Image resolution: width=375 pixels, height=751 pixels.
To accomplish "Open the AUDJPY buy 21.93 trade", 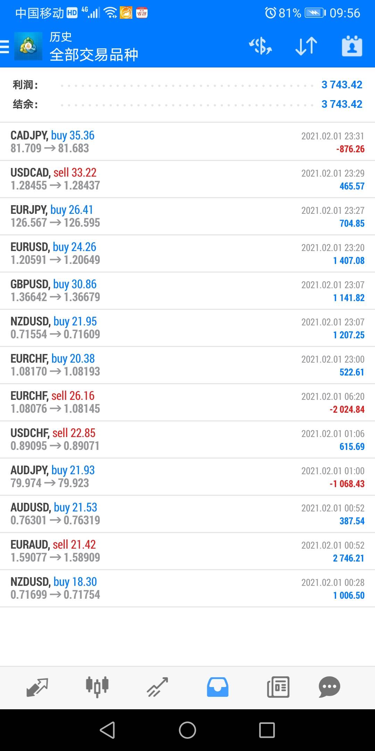I will [187, 477].
